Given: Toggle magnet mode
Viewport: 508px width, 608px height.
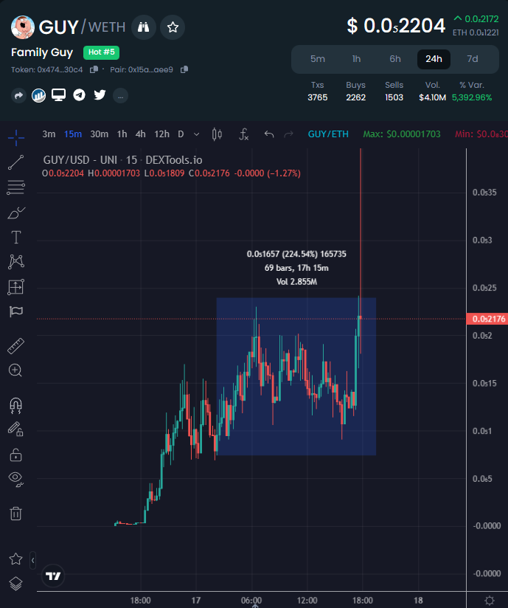Looking at the screenshot, I should pyautogui.click(x=15, y=406).
